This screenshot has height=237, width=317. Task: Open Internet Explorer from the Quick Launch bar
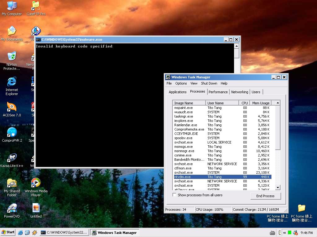pos(20,232)
